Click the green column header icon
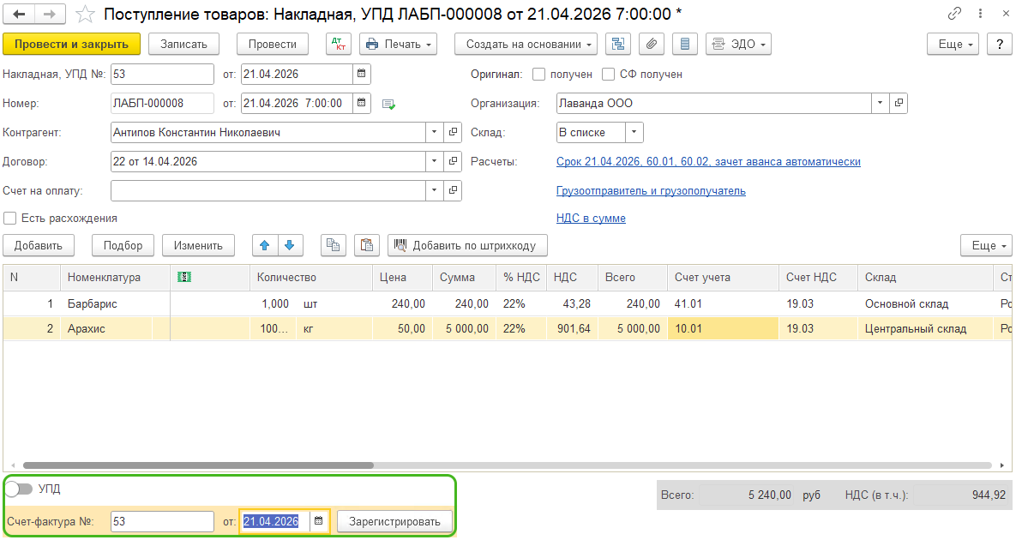 tap(184, 277)
